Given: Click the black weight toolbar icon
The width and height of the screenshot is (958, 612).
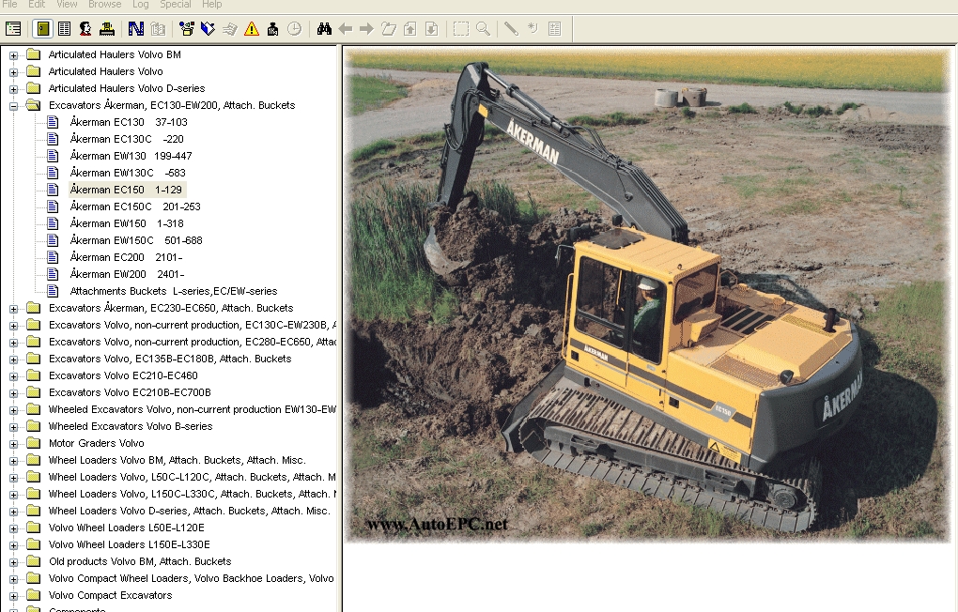Looking at the screenshot, I should (272, 29).
